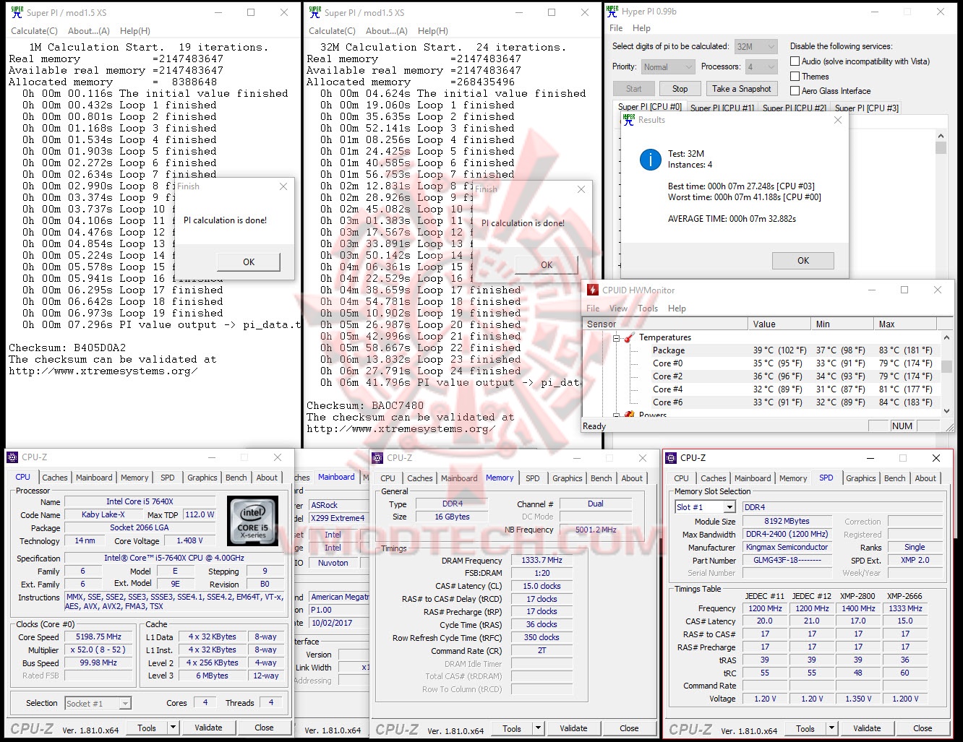Close the Hyper PI Results dialog
Image resolution: width=963 pixels, height=742 pixels.
tap(838, 120)
